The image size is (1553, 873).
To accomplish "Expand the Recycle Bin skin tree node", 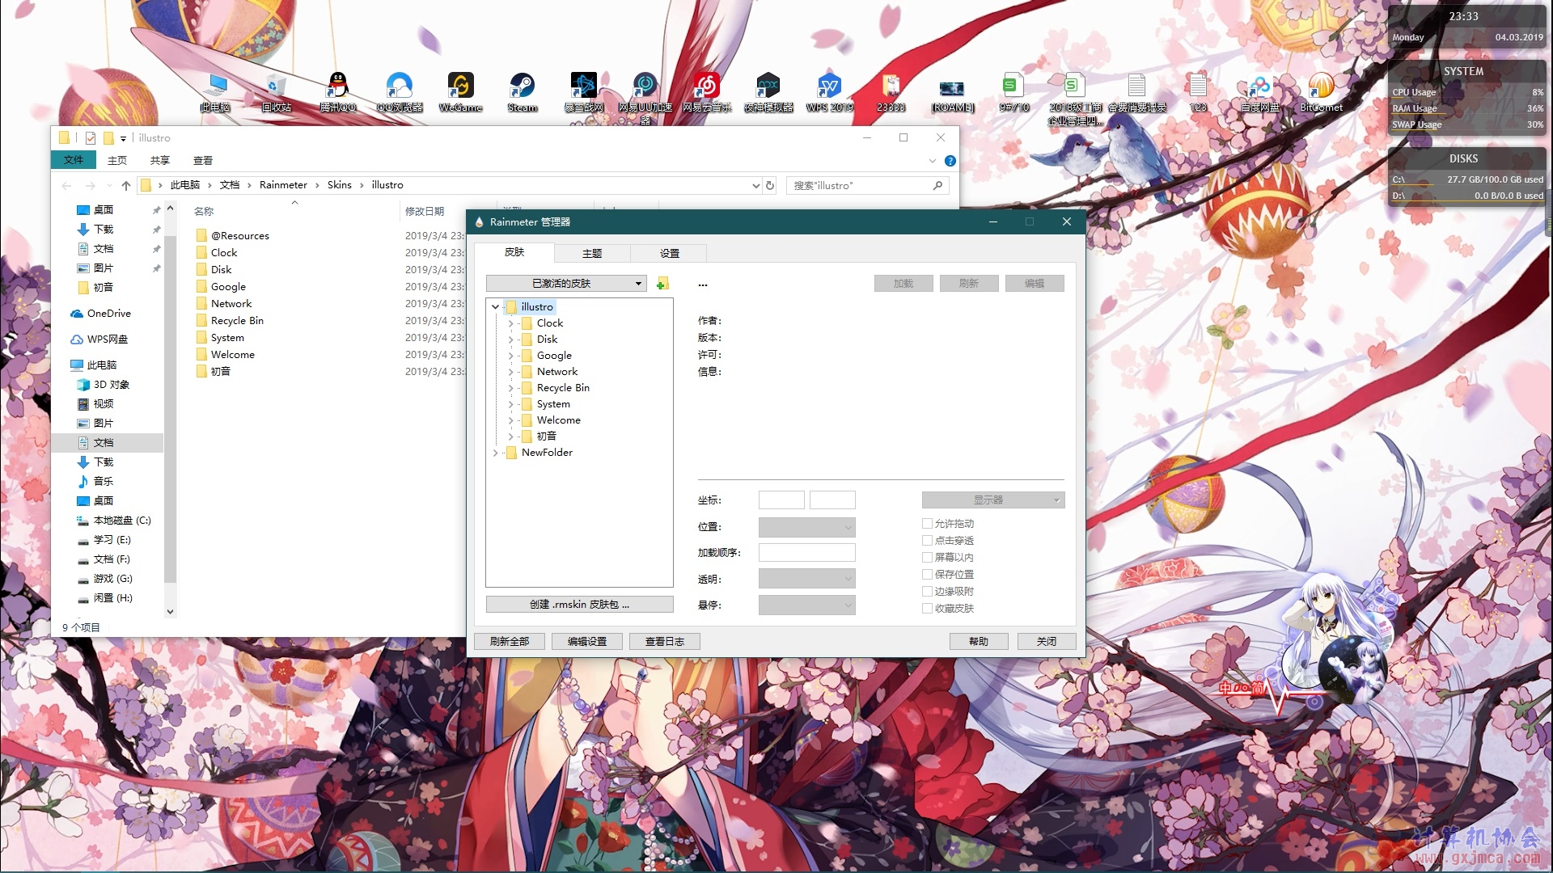I will 510,388.
